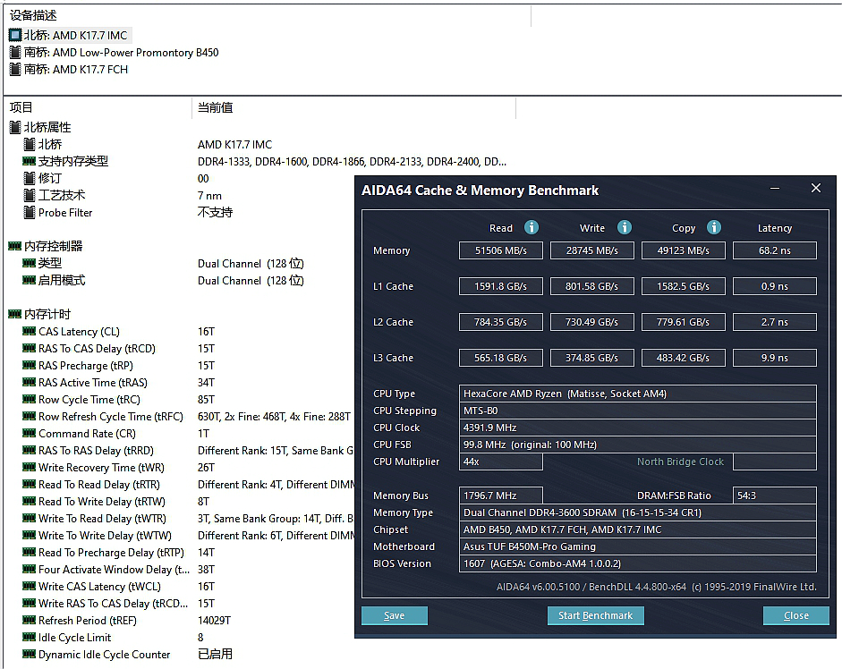Click the Memory Bus 1796.7 MHz field

pos(500,495)
